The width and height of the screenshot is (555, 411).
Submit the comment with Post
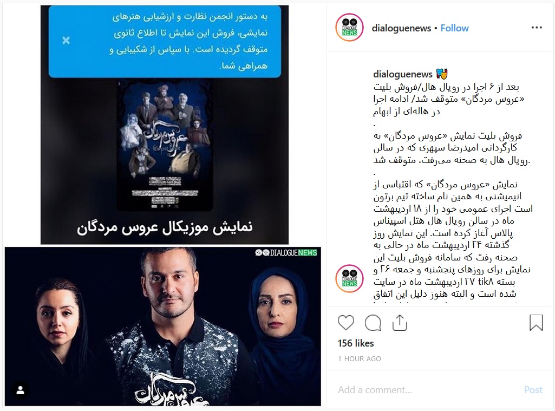click(533, 390)
